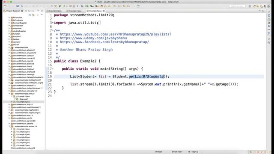Select the operator package
Viewport: 274px width, 154px height.
17,42
